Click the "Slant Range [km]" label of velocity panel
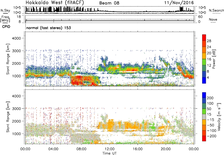Image resolution: width=224 pixels, height=155 pixels. (x=8, y=117)
